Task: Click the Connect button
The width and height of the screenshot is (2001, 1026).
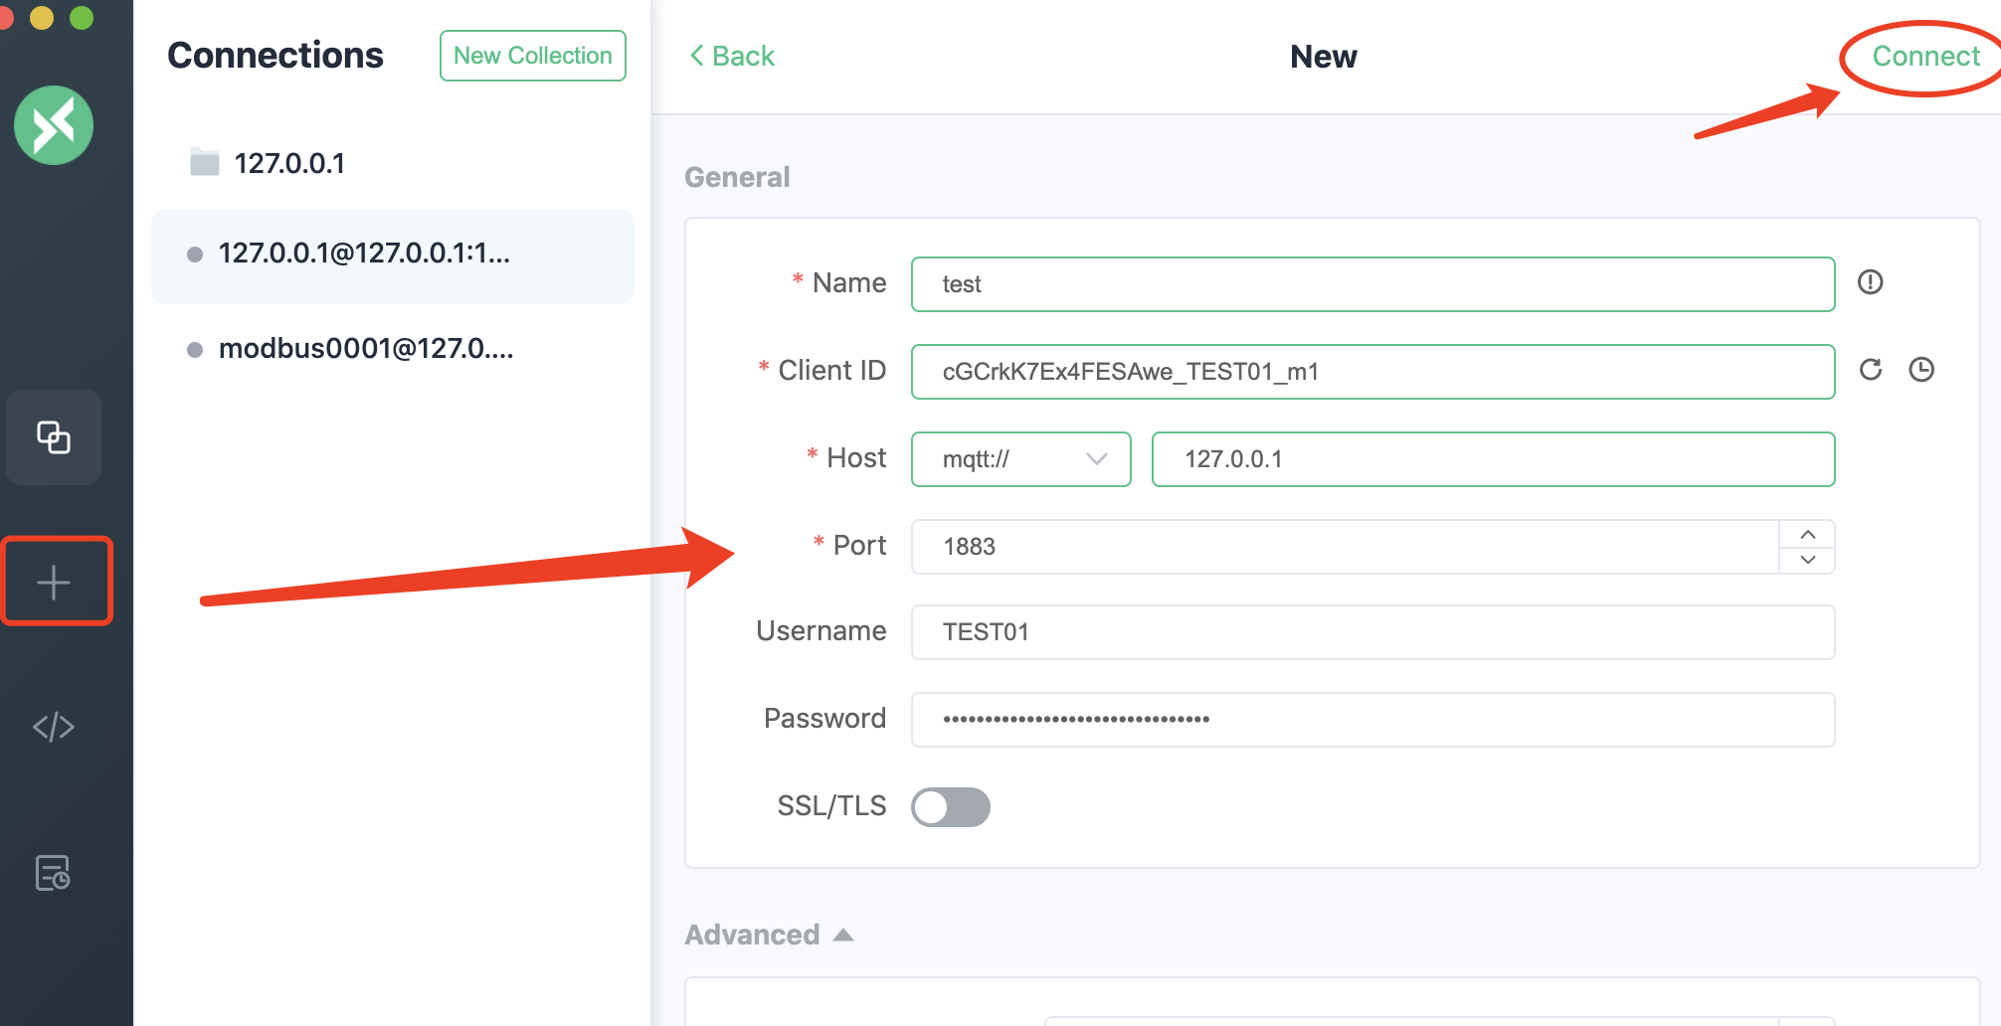Action: pyautogui.click(x=1925, y=56)
